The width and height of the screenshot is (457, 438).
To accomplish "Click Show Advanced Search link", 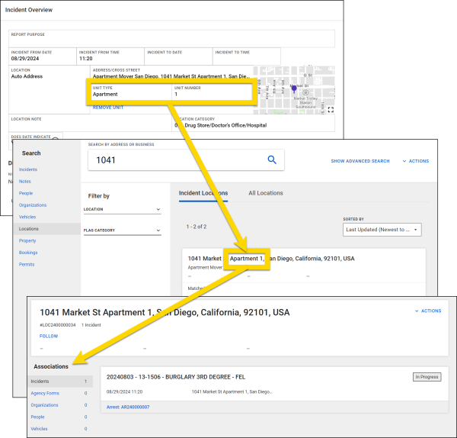I will tap(360, 161).
